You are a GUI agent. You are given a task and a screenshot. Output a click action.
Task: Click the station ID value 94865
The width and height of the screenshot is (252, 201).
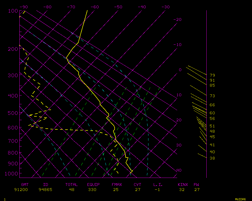45,190
